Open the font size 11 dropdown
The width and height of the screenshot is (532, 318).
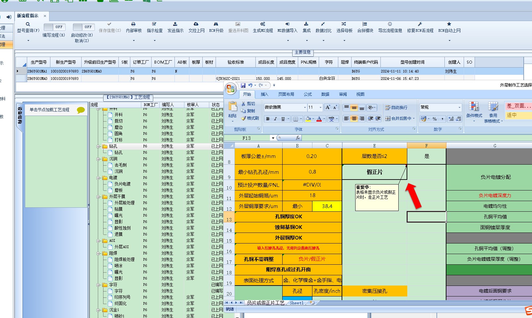pos(320,107)
